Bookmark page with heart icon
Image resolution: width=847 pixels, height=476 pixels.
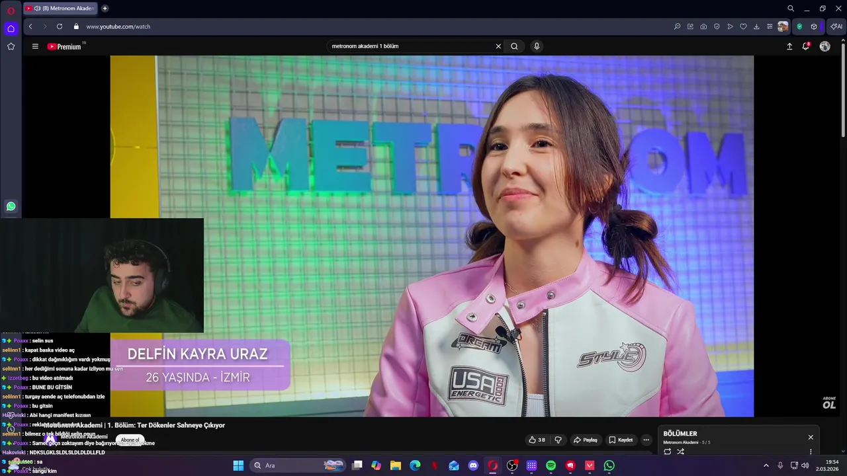pyautogui.click(x=743, y=26)
